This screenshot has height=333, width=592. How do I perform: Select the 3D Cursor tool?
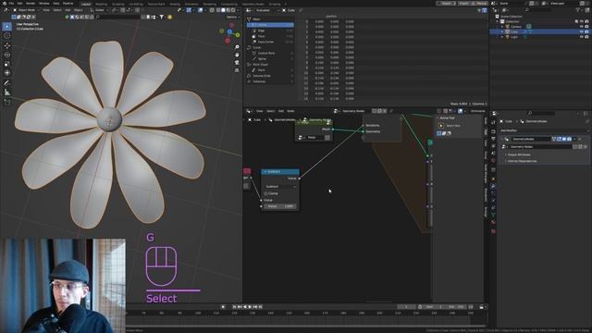pos(6,35)
